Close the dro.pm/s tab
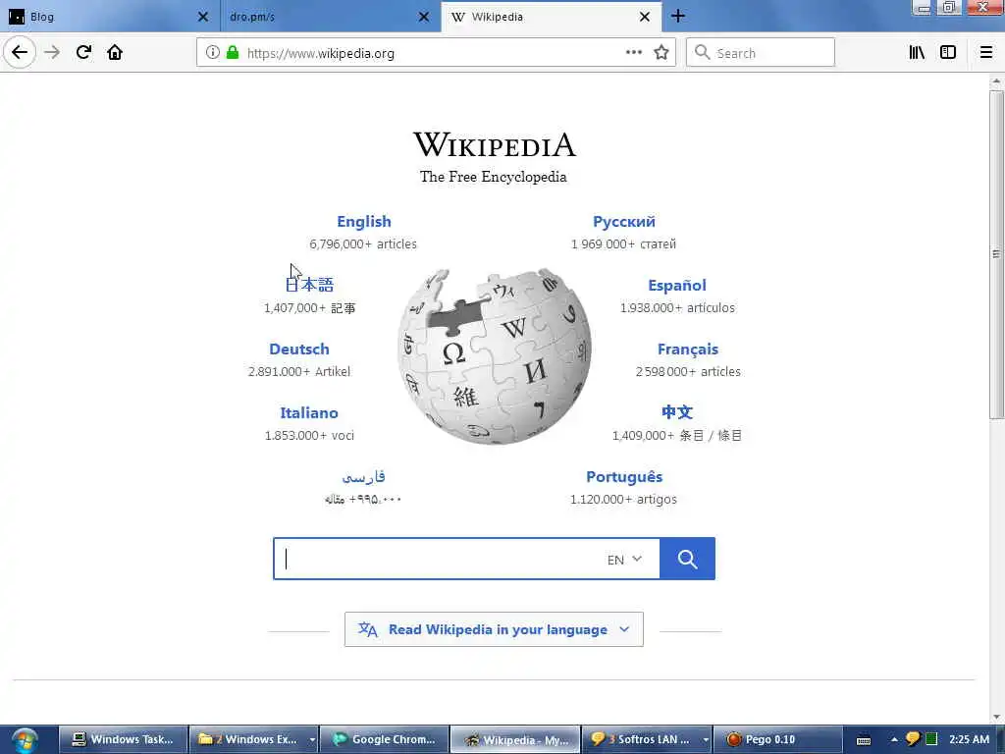1005x754 pixels. click(x=424, y=17)
